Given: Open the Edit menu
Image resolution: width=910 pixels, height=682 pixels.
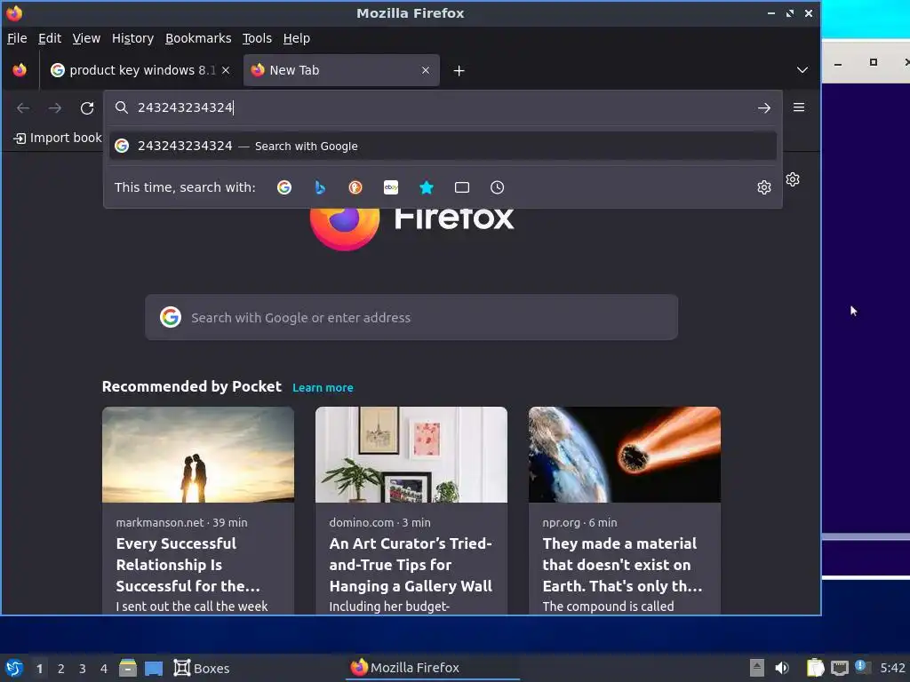Looking at the screenshot, I should point(50,38).
